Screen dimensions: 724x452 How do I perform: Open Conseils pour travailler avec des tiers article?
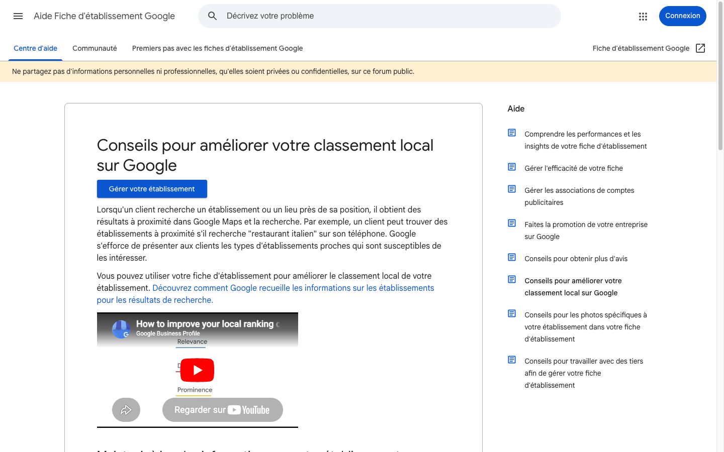(584, 373)
